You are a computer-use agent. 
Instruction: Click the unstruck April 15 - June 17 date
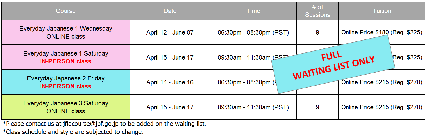click(x=170, y=107)
